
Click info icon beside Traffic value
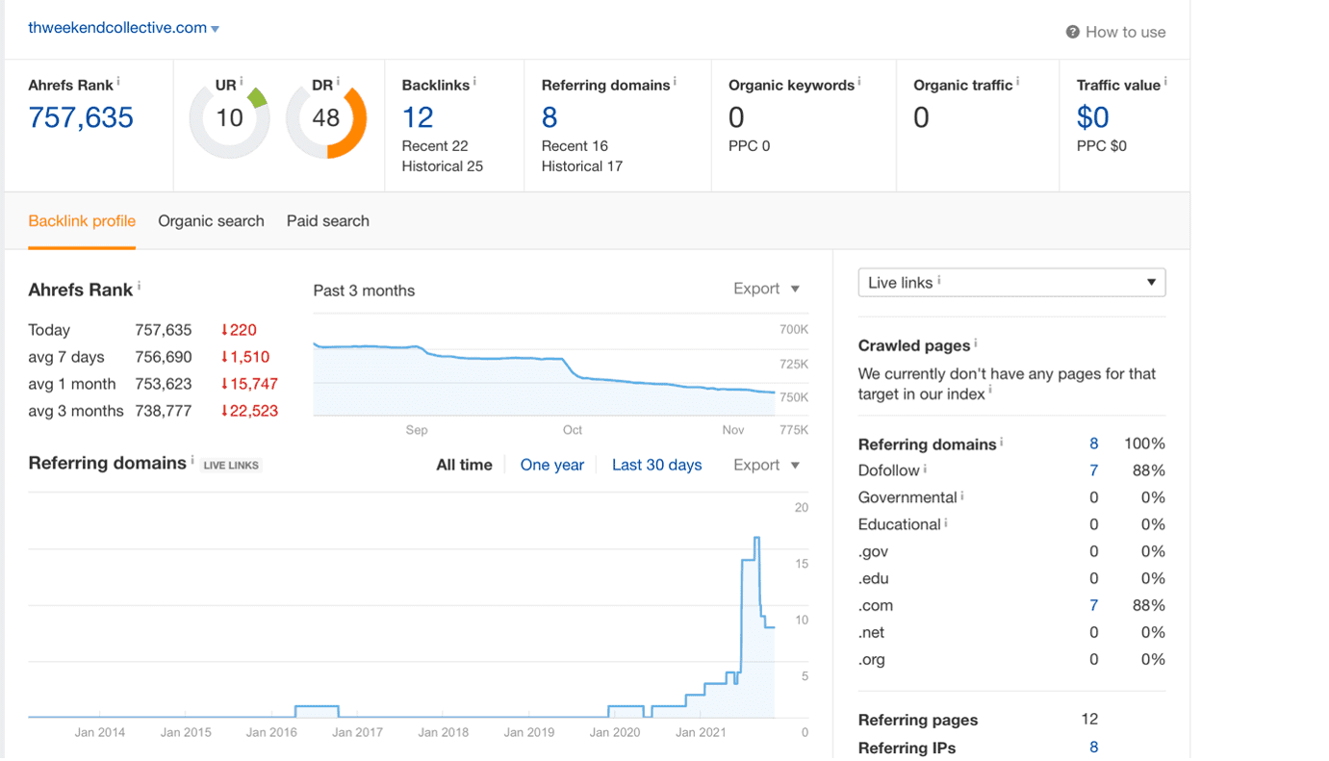[x=1165, y=82]
